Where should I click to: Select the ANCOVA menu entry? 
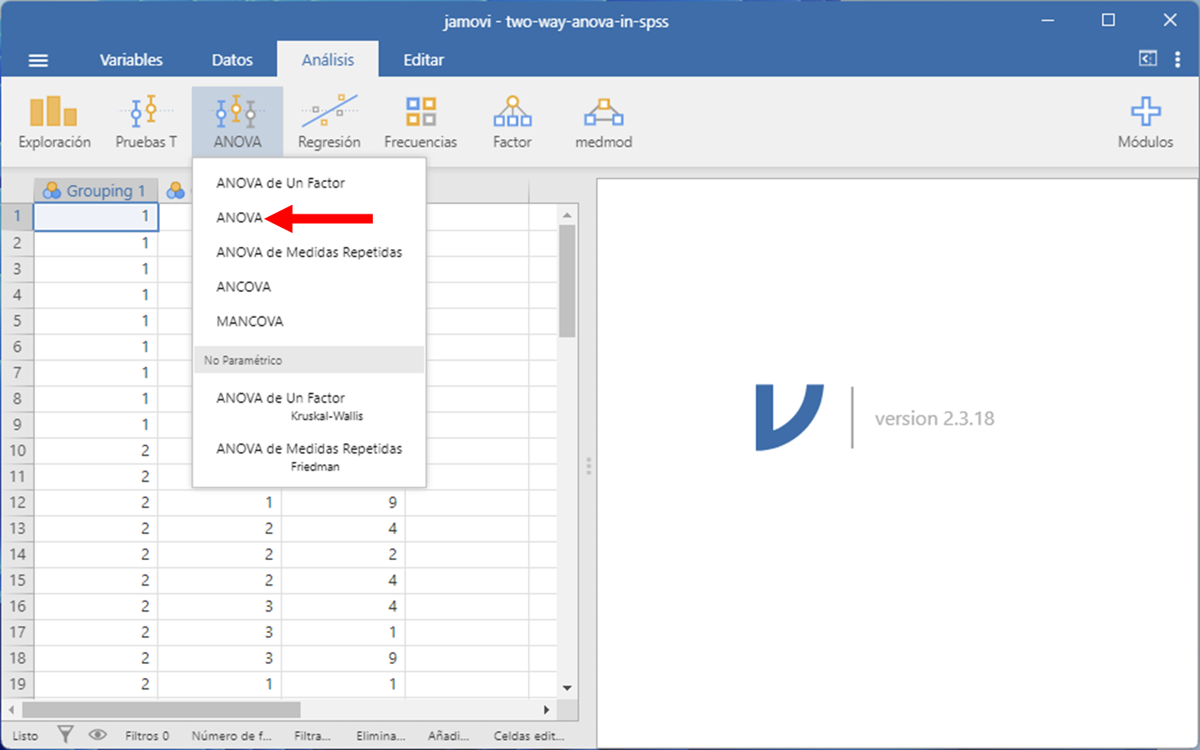pyautogui.click(x=244, y=287)
